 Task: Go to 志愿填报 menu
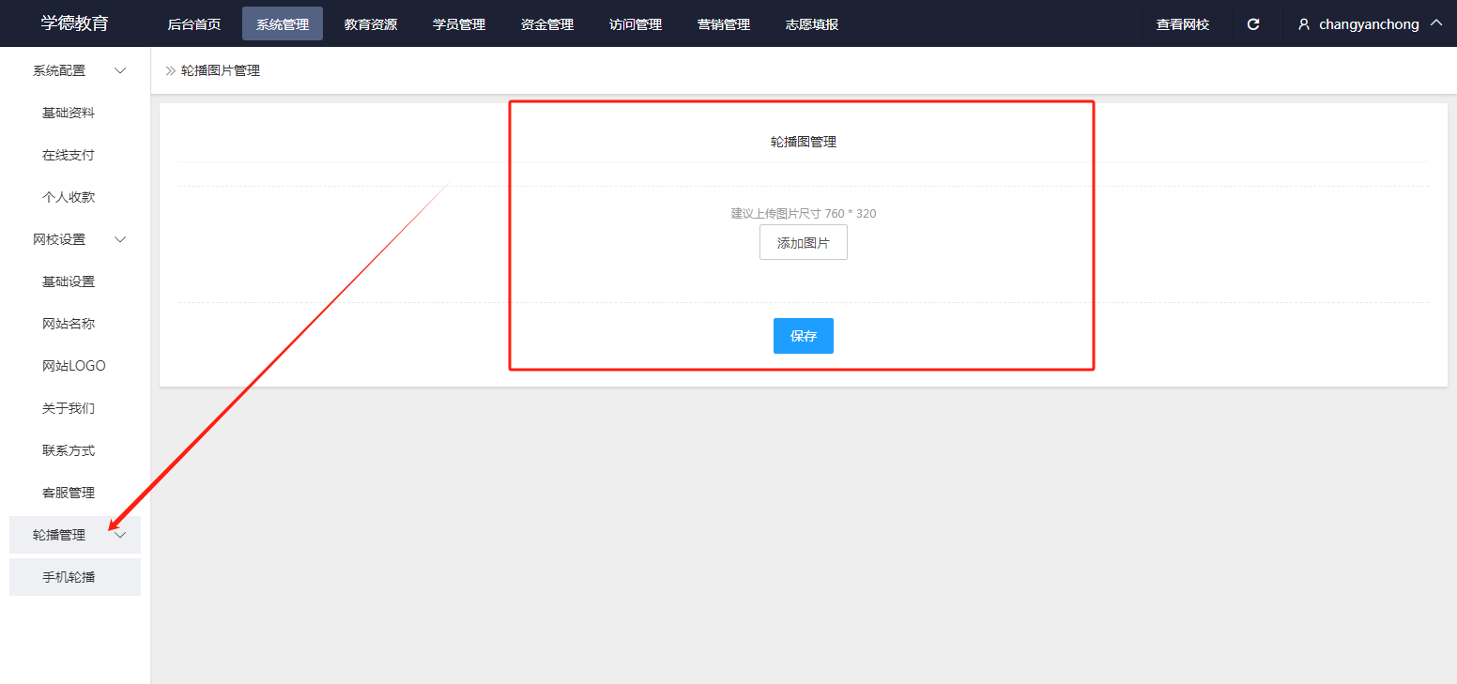812,24
